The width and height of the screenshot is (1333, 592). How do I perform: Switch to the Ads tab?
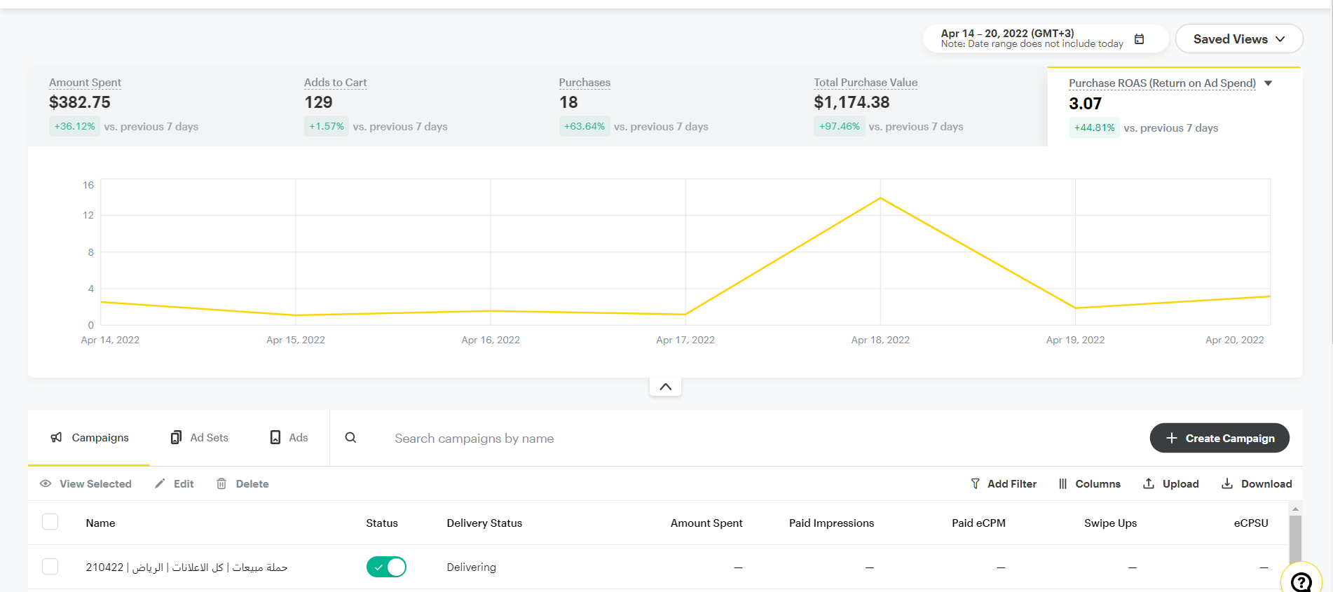click(x=289, y=438)
